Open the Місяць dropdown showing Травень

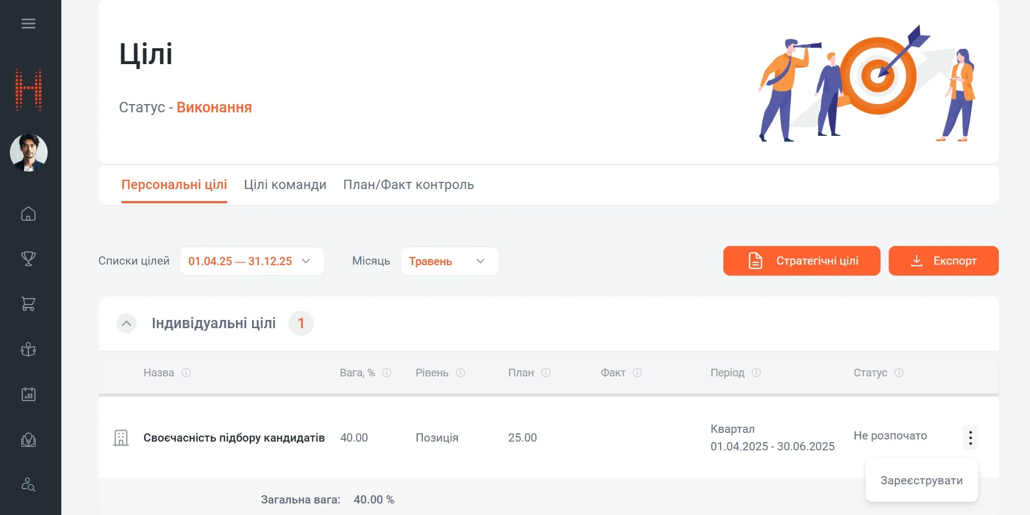[449, 261]
